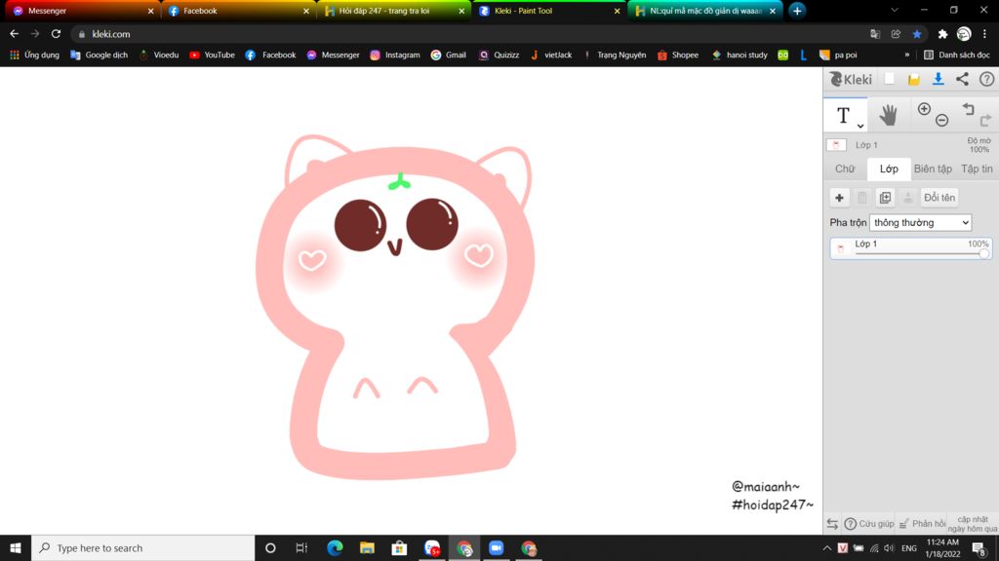Add a new layer
This screenshot has width=999, height=561.
[x=839, y=198]
